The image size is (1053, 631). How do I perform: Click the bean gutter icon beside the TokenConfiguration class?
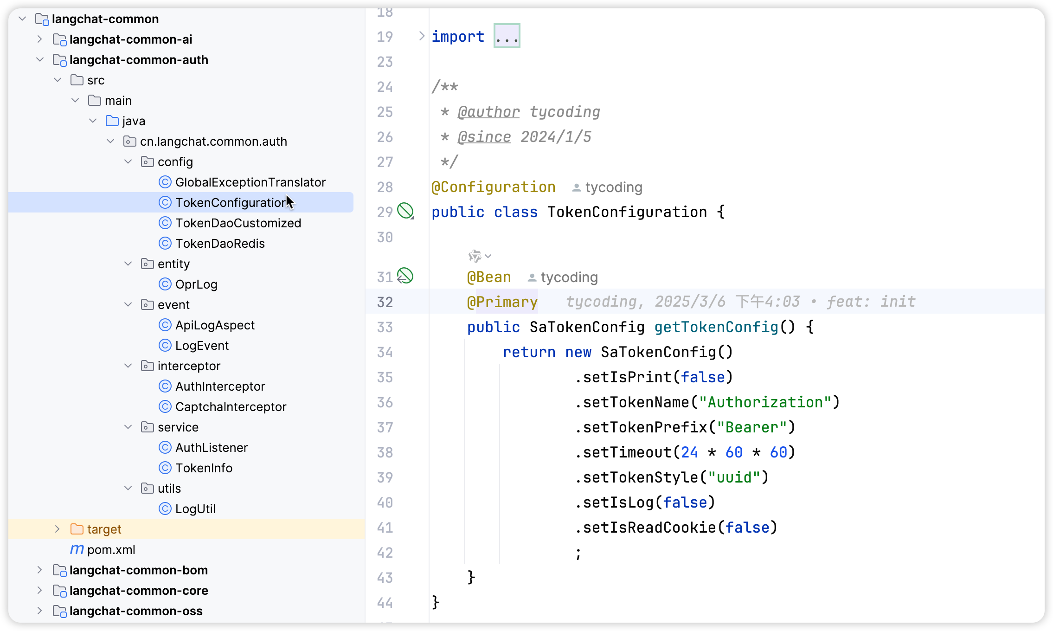(405, 211)
